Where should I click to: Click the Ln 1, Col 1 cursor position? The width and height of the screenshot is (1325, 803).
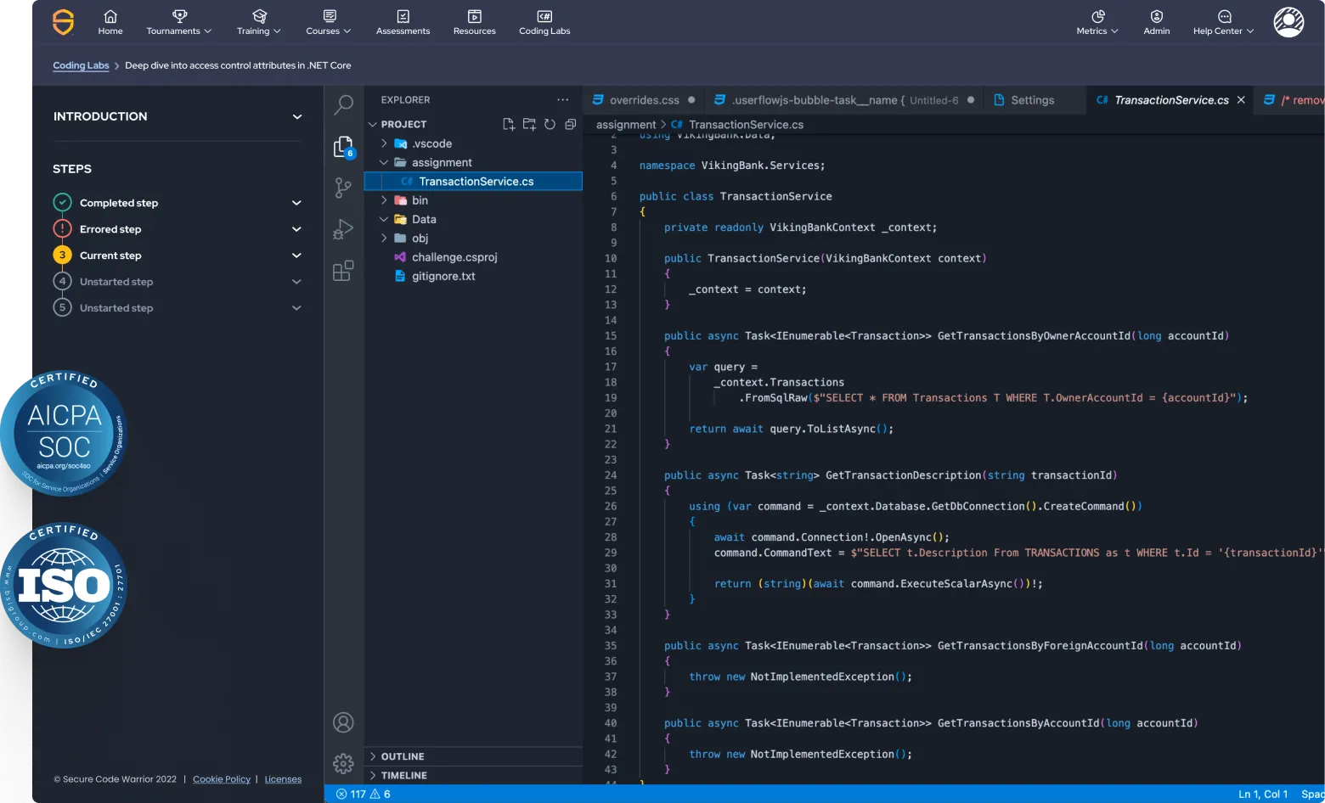[x=1263, y=795]
